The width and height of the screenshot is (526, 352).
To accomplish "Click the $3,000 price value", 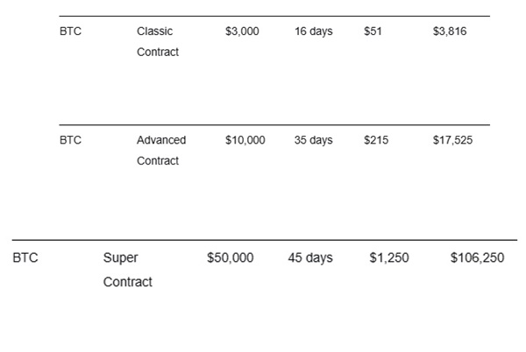I will [x=242, y=32].
